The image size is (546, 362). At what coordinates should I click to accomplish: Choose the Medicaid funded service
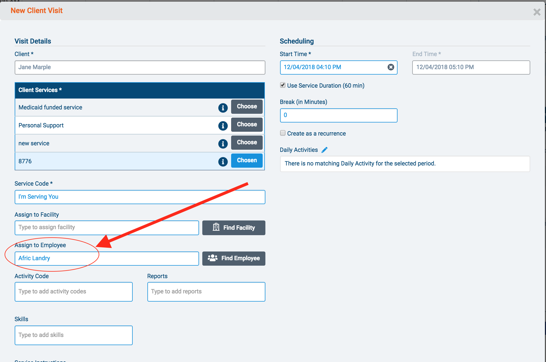tap(247, 107)
